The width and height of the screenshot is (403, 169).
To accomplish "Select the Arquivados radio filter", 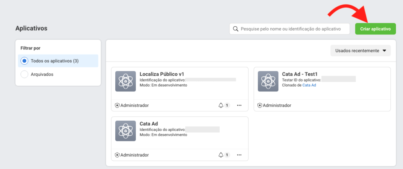I will click(x=24, y=74).
